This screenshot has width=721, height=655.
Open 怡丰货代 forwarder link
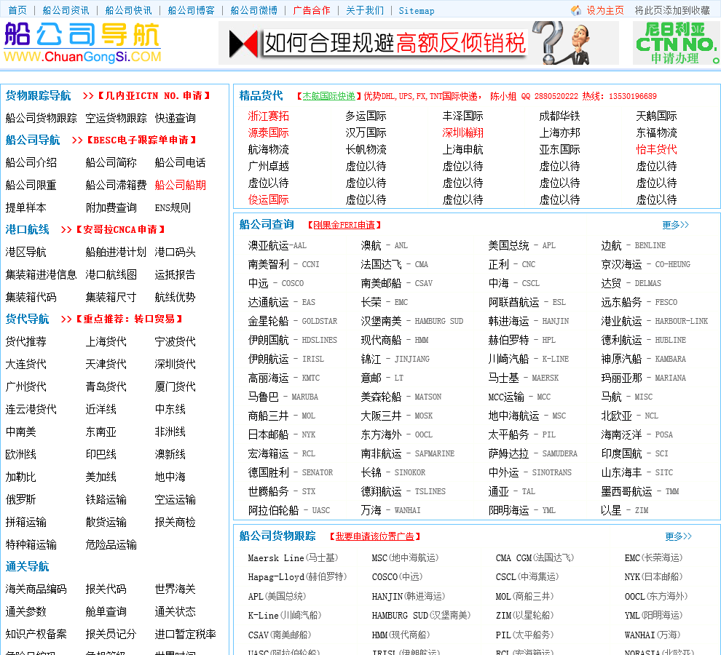pos(656,149)
